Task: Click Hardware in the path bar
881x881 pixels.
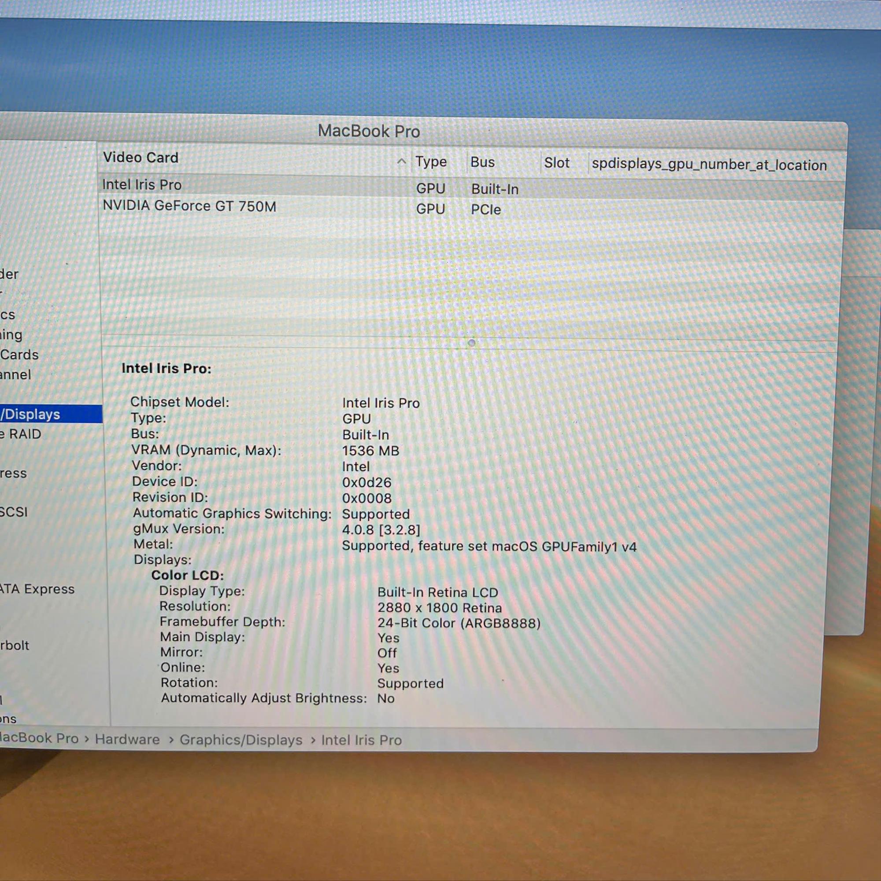Action: click(x=127, y=739)
